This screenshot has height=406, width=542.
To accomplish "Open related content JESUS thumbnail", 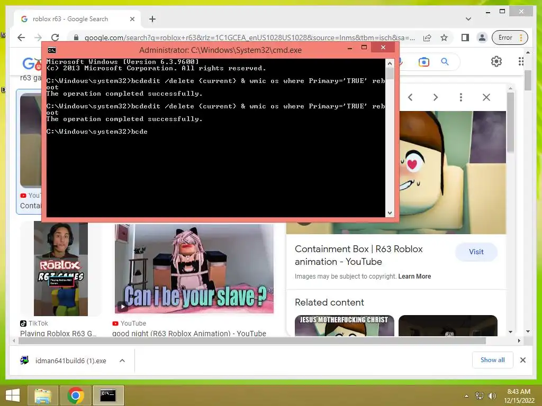I will point(344,326).
